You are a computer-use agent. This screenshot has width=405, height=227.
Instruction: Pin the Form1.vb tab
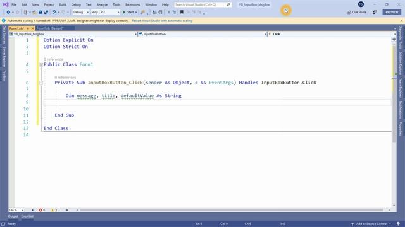tap(28, 28)
